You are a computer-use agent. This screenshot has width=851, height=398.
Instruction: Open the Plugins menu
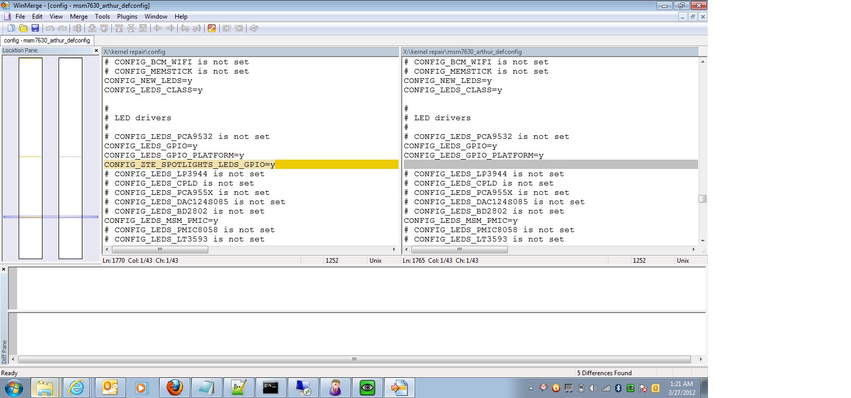pyautogui.click(x=127, y=17)
